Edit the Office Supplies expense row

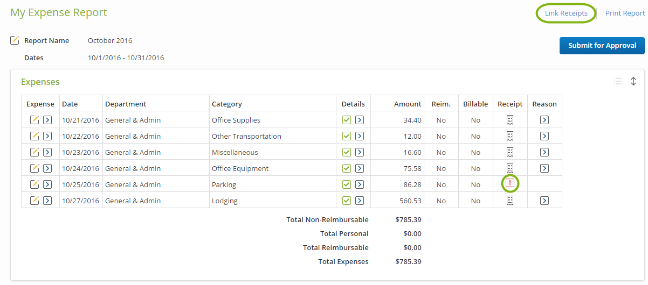[x=35, y=120]
